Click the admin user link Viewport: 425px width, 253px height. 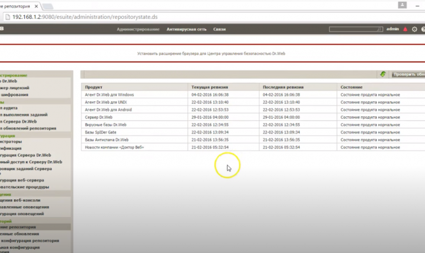(x=393, y=29)
